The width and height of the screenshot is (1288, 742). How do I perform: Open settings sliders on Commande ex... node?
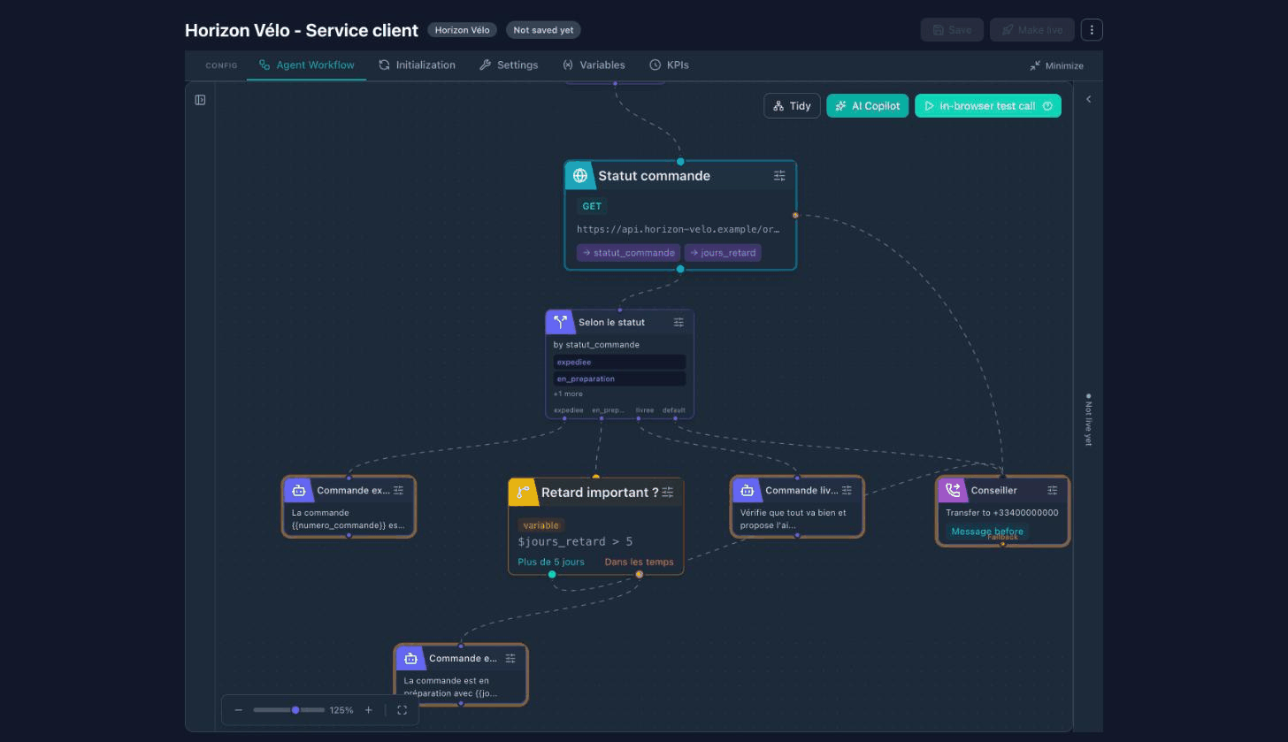point(399,491)
